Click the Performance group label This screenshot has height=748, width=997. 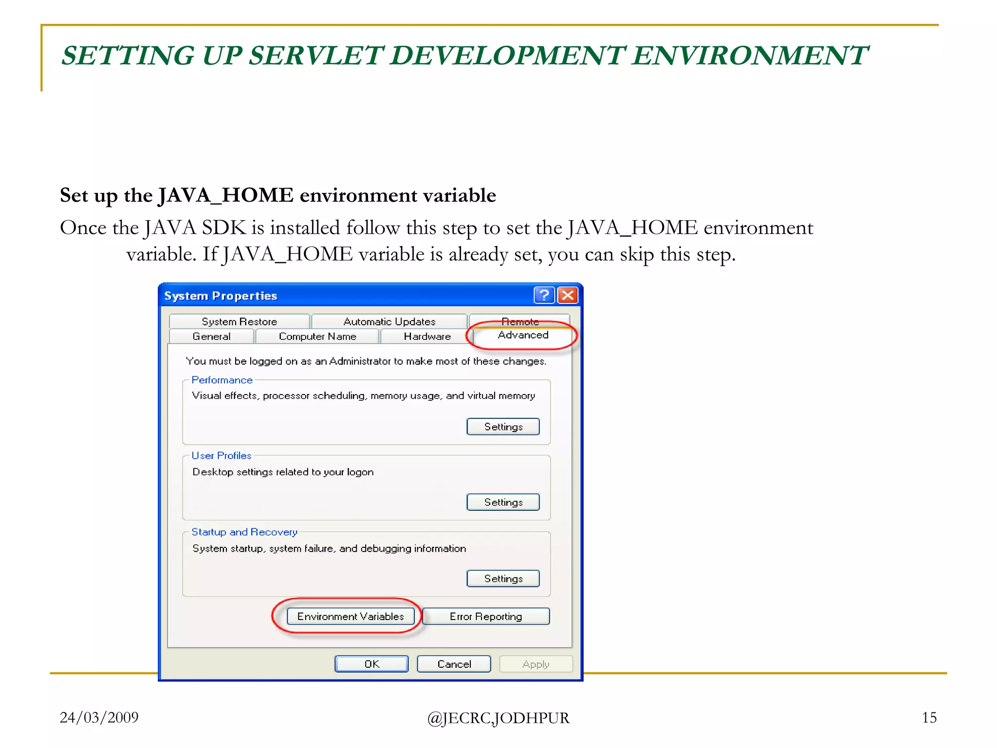point(222,380)
